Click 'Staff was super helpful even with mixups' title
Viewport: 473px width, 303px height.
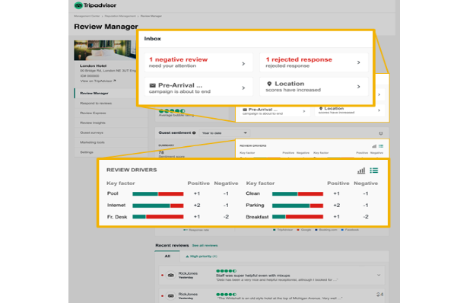point(252,276)
